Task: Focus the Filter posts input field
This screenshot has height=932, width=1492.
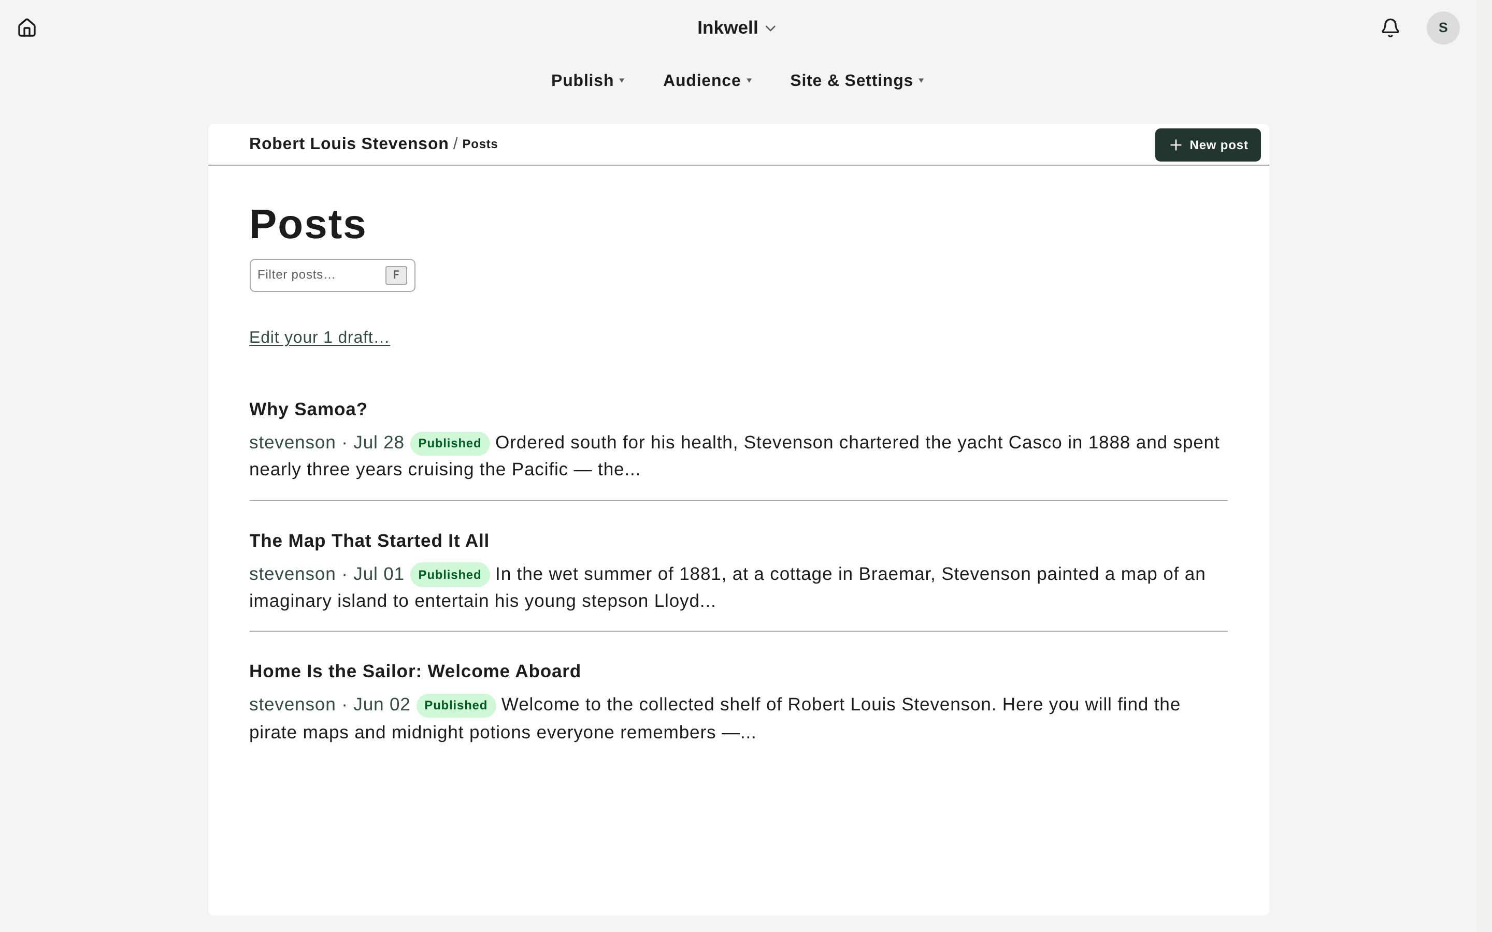Action: click(x=332, y=275)
